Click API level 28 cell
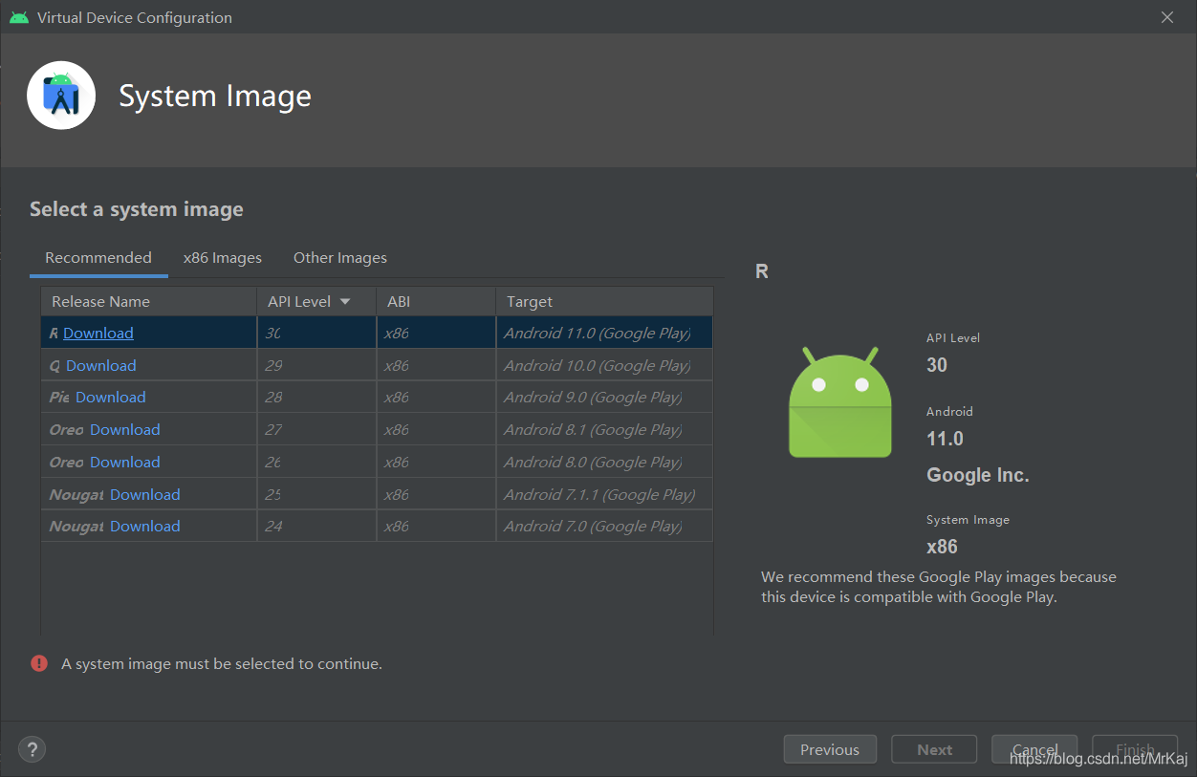The height and width of the screenshot is (777, 1197). (316, 398)
